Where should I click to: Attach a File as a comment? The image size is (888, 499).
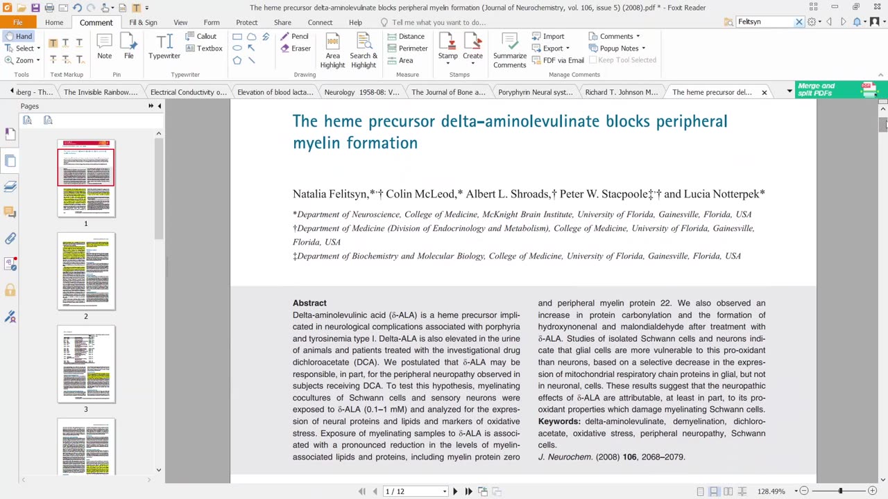coord(128,46)
